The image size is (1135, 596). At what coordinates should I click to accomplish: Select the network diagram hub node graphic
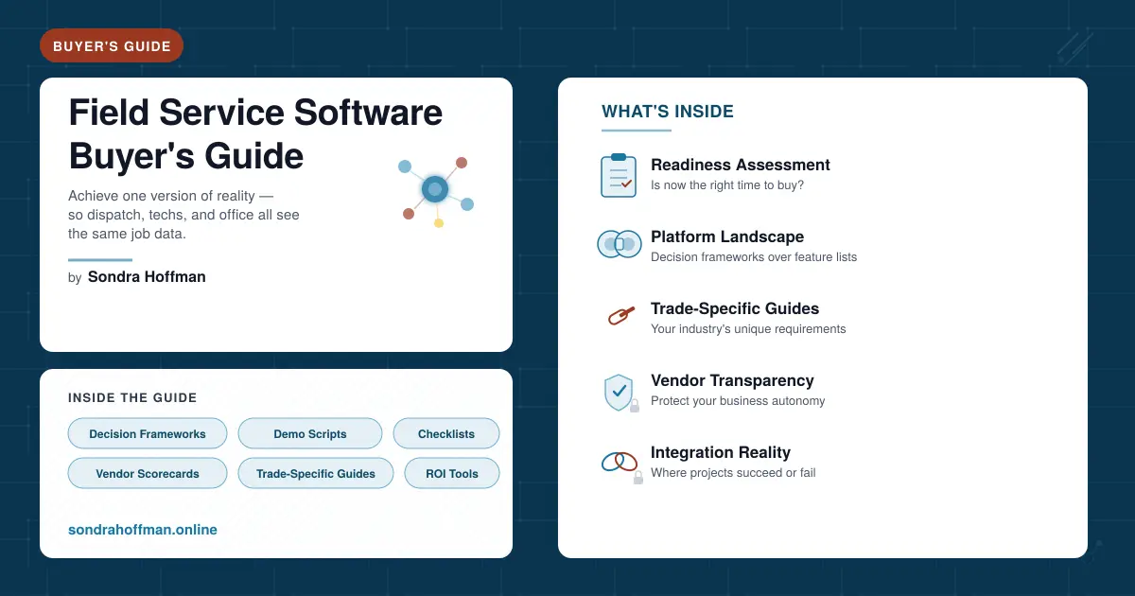[x=435, y=189]
